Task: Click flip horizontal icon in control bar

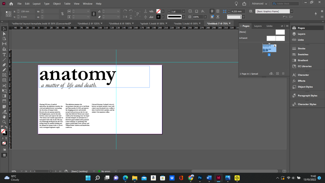Action: click(x=125, y=17)
